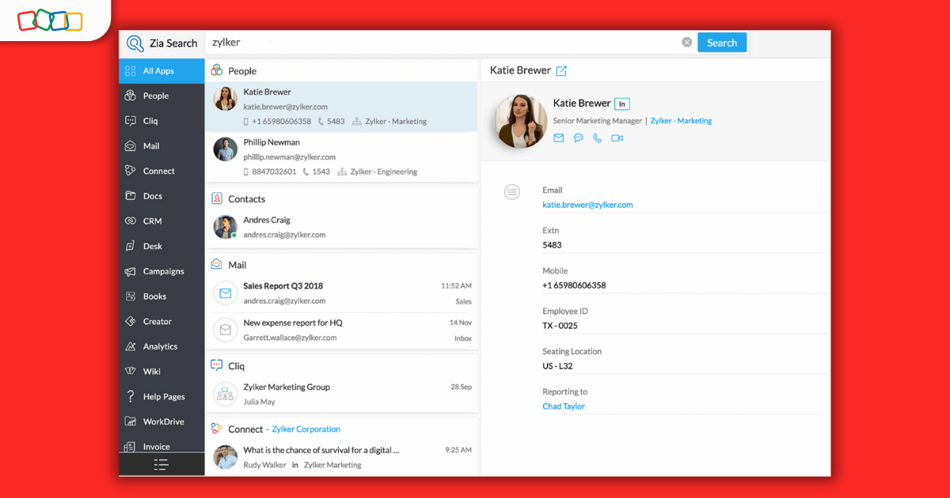The image size is (950, 498).
Task: Open Zylker Marketing Group Cliq result
Action: point(341,394)
